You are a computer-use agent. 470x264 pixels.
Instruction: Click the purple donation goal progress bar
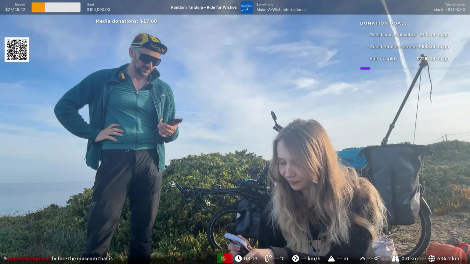(365, 68)
